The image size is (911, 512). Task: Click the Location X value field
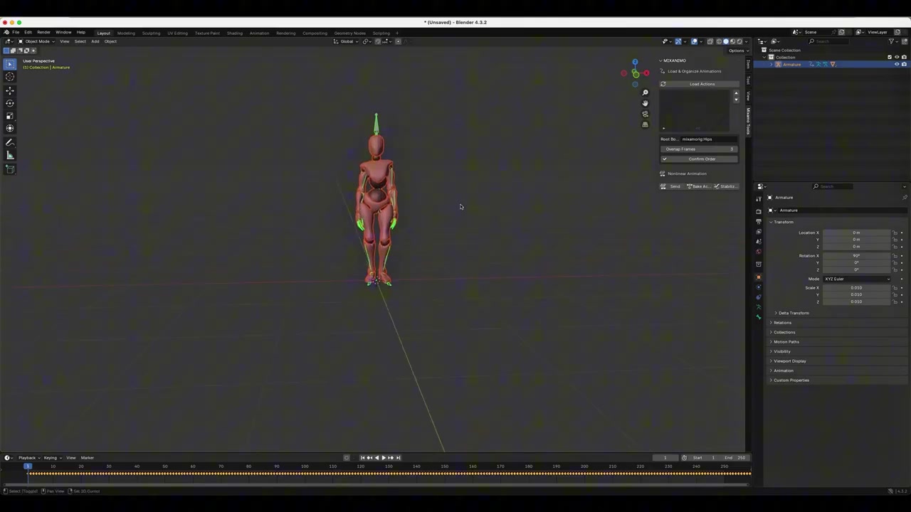tap(857, 233)
